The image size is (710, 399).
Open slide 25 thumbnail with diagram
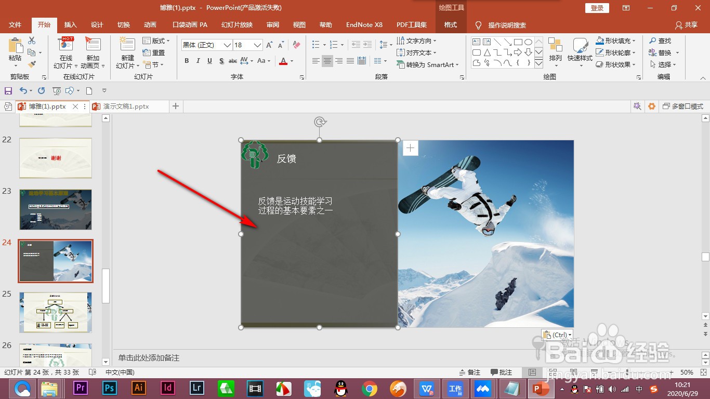pyautogui.click(x=56, y=312)
